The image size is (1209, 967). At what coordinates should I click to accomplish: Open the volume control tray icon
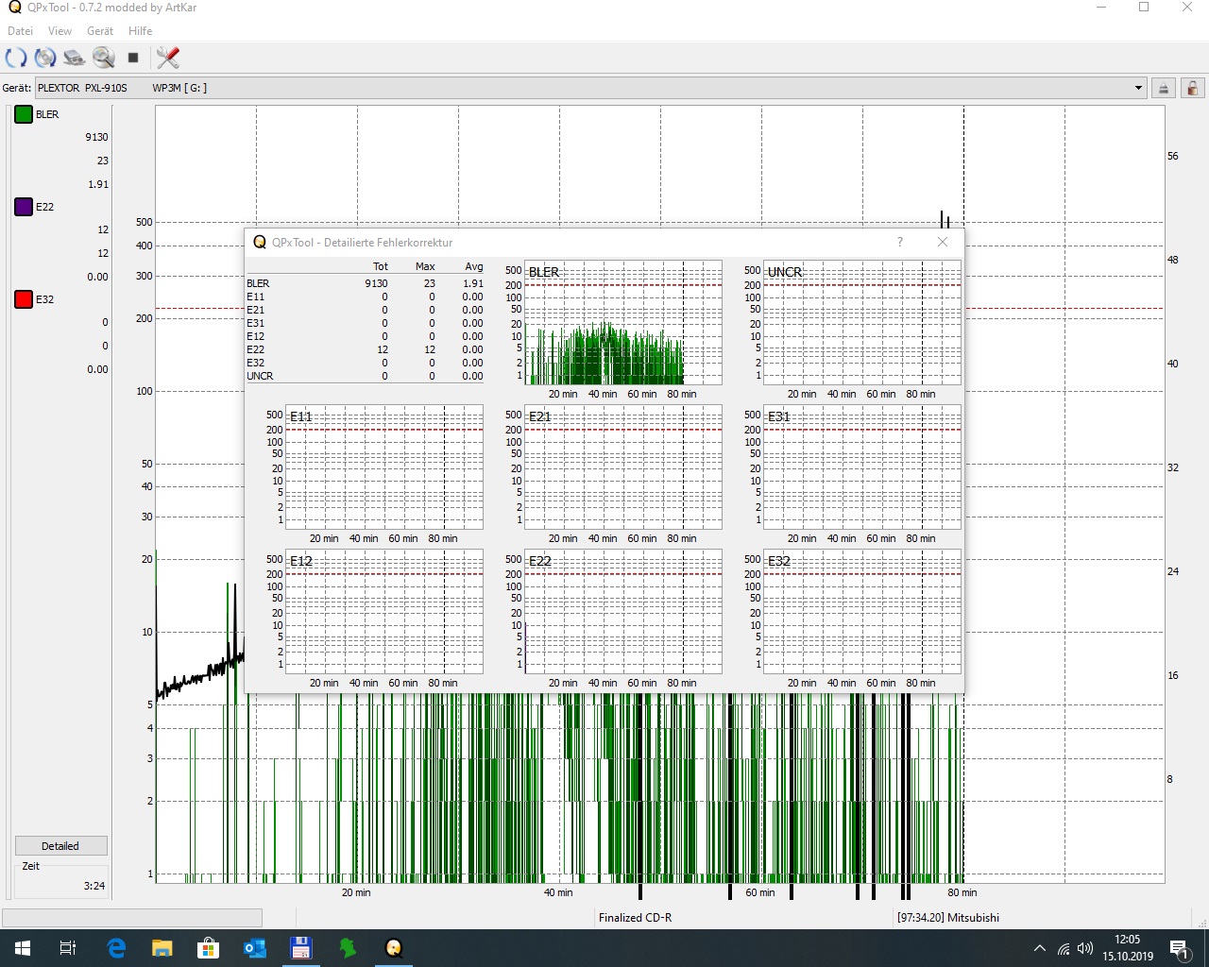(1085, 948)
